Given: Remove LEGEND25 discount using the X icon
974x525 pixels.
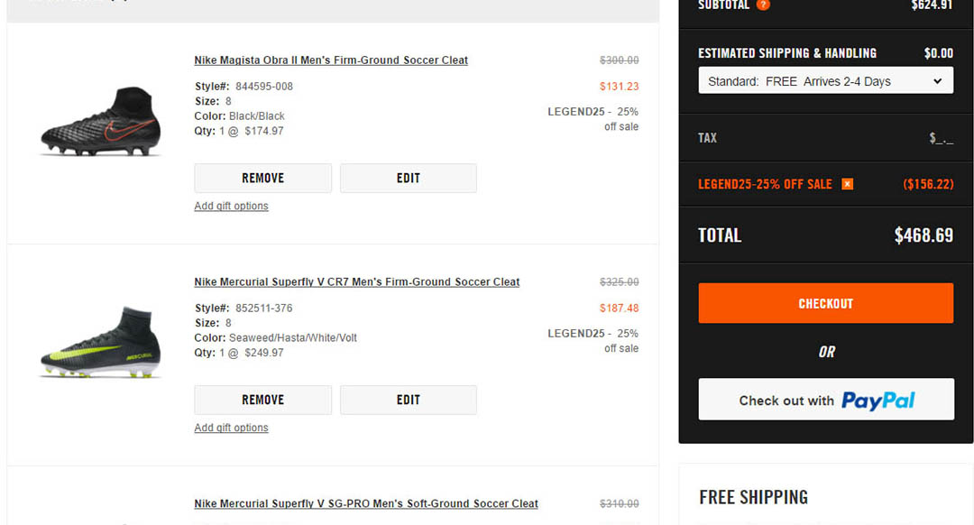Looking at the screenshot, I should click(847, 183).
